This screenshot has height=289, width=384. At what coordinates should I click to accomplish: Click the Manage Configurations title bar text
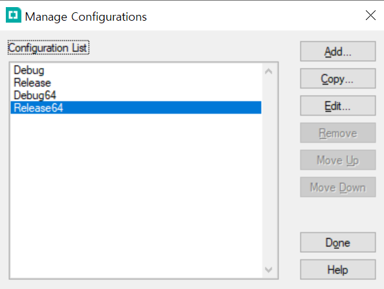pos(85,17)
